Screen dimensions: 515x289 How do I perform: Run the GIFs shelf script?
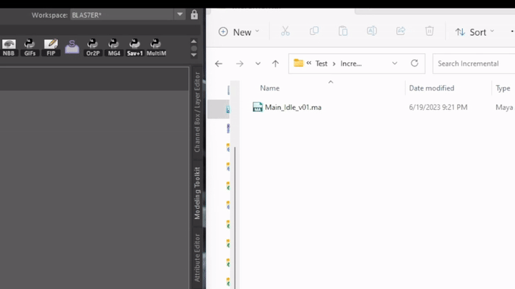click(x=29, y=48)
